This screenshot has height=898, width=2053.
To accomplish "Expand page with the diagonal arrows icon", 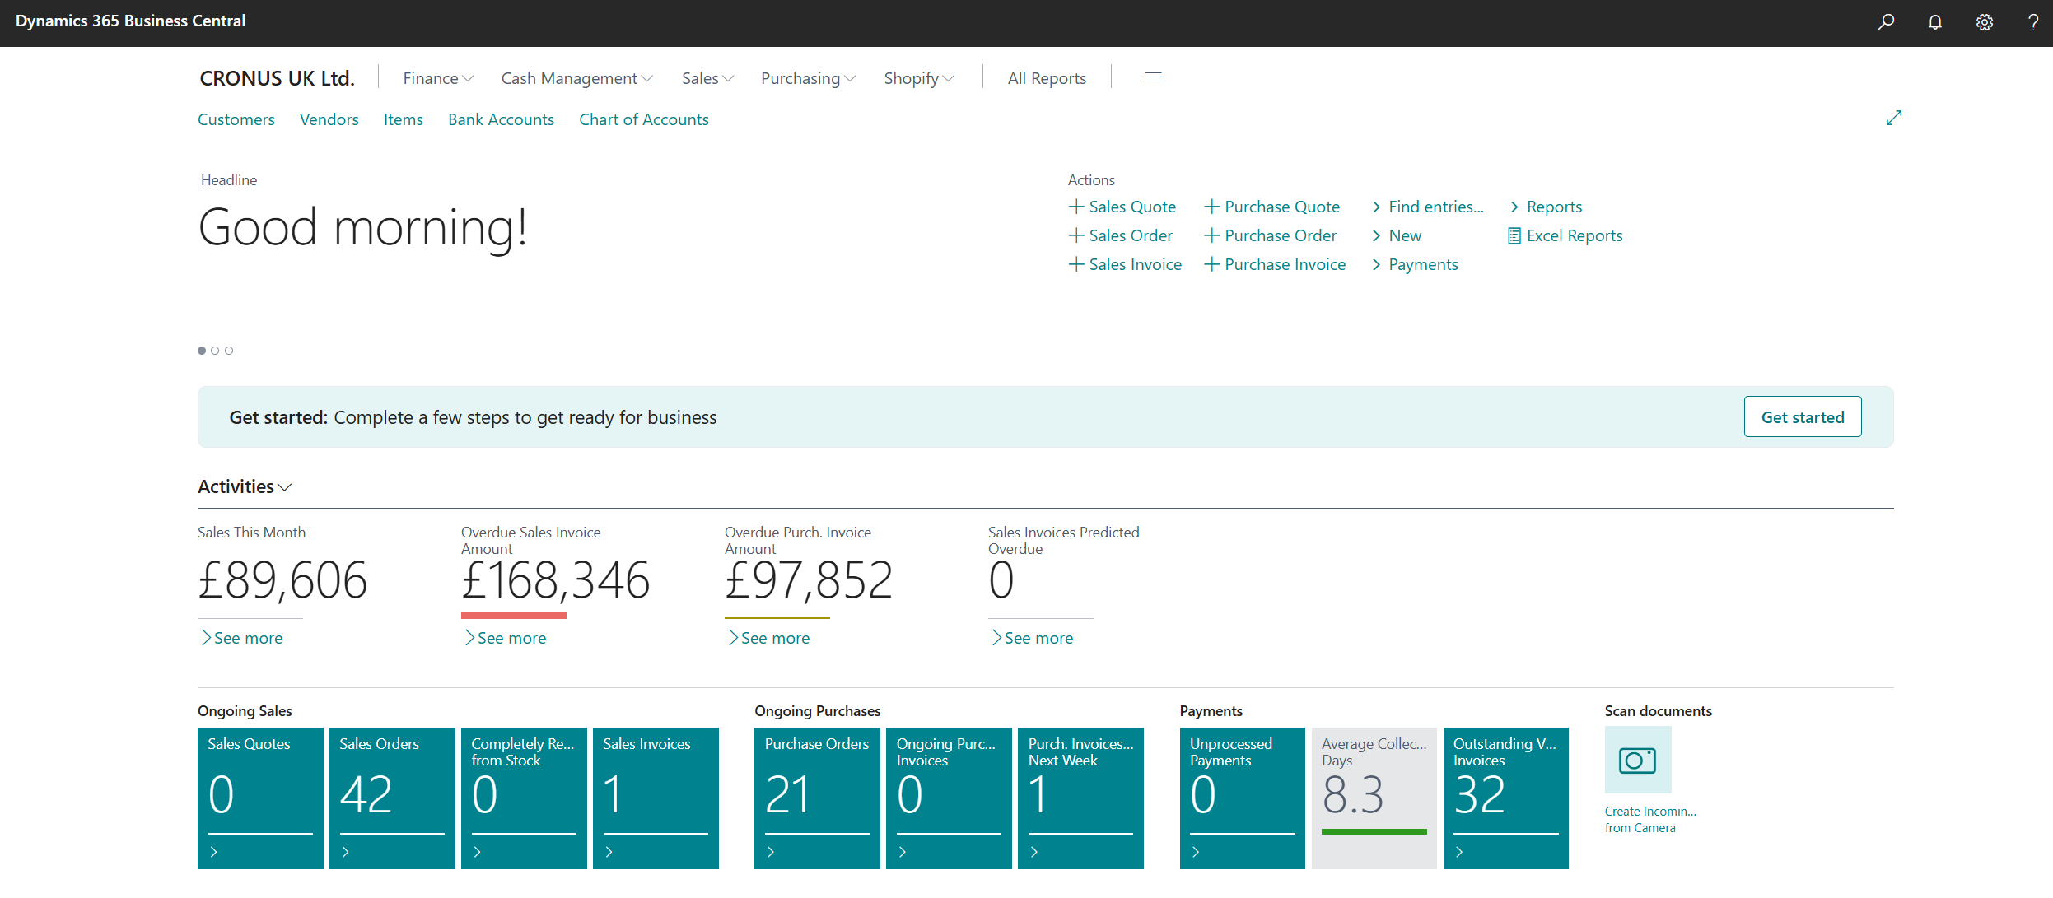I will [1894, 118].
